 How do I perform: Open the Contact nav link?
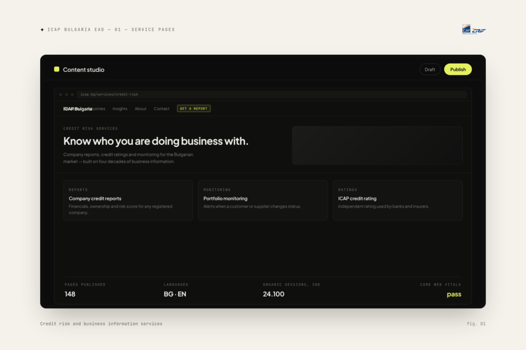[161, 109]
